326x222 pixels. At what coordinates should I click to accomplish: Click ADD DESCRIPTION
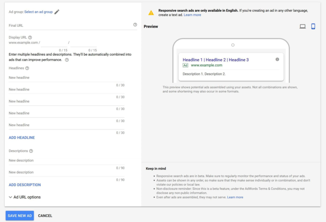pyautogui.click(x=25, y=185)
